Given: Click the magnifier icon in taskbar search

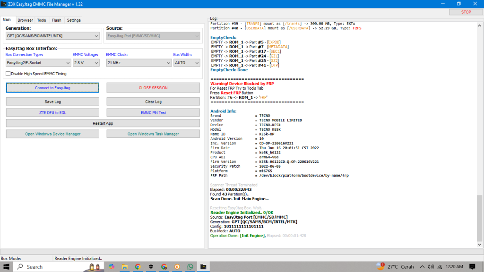Looking at the screenshot, I should (20, 267).
